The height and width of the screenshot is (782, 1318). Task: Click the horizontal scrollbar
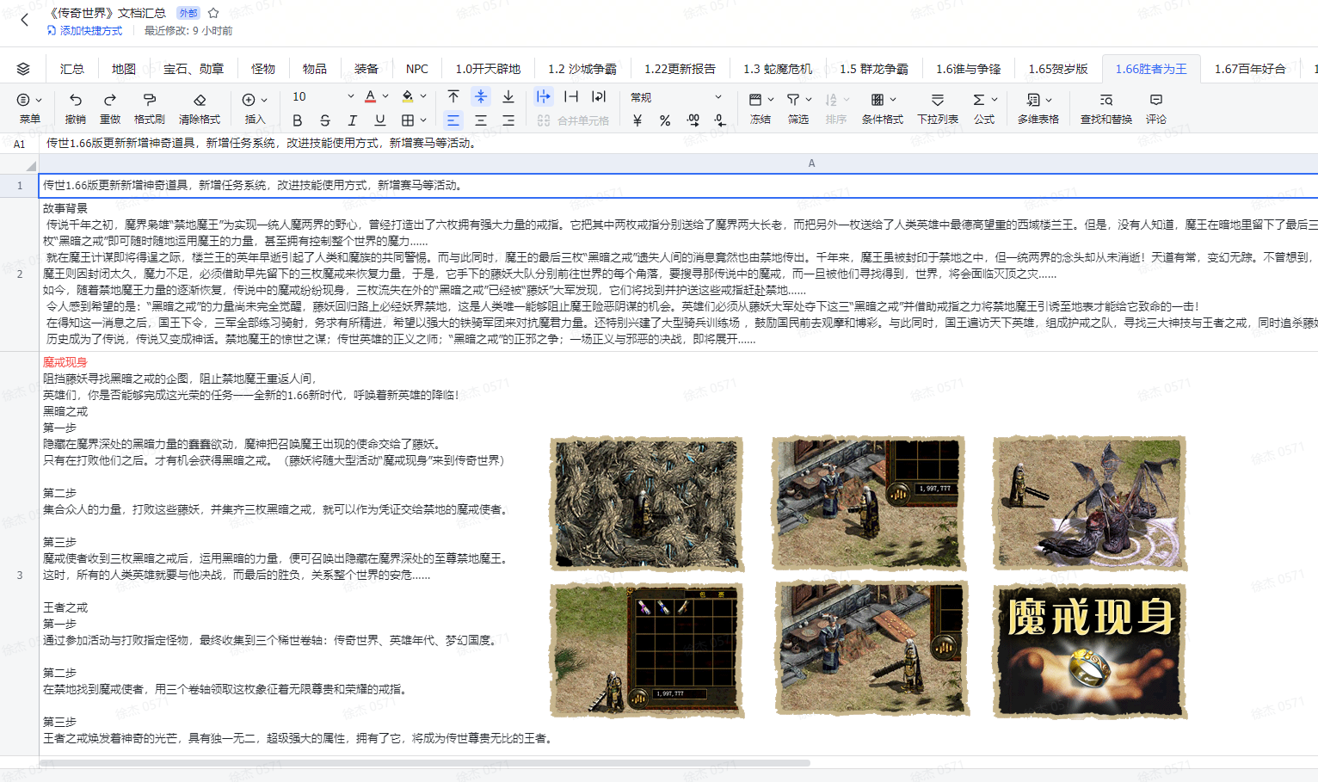[x=425, y=762]
